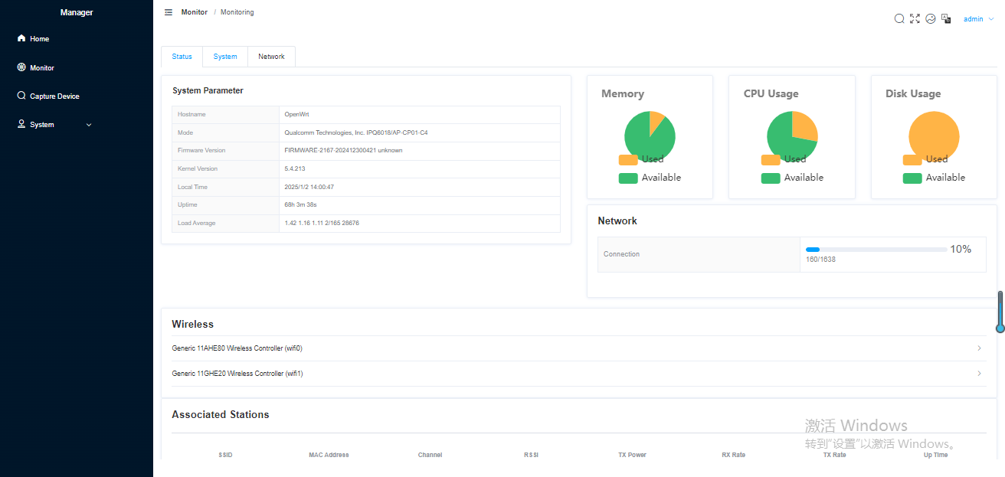
Task: Click the Local Time value 2025/1/2 14:00:47
Action: click(309, 187)
